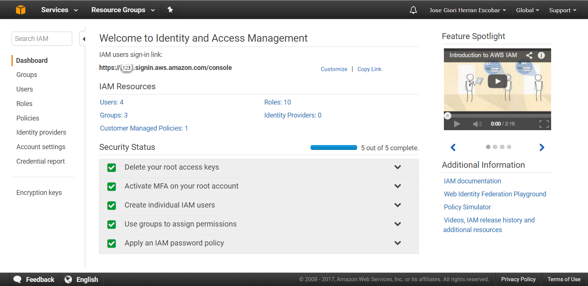Open the Global region dropdown
Viewport: 588px width, 286px height.
point(527,10)
